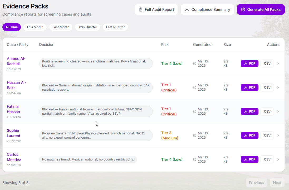Click the clipboard icon on Full Audit Report
This screenshot has height=190, width=289.
point(141,9)
